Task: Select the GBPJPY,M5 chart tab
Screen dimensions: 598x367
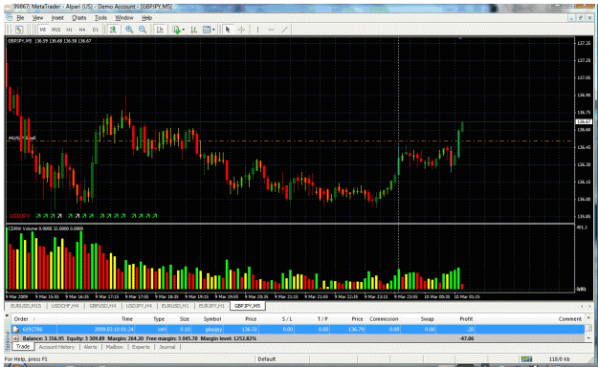Action: [247, 306]
